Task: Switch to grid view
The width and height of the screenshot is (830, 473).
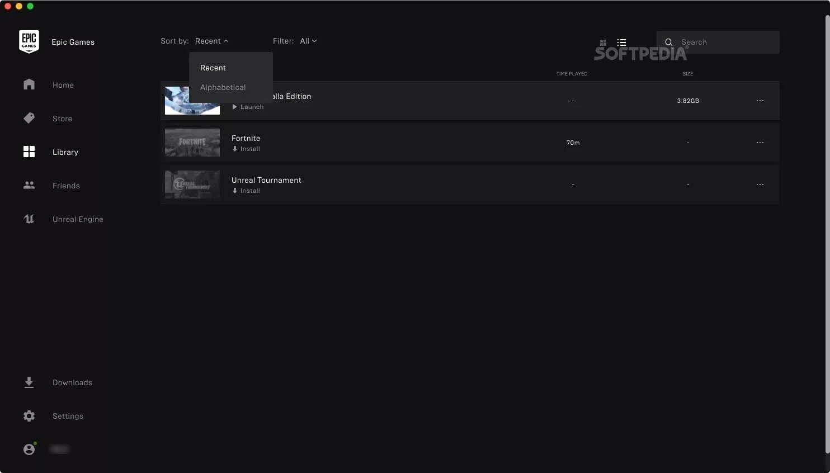Action: pos(603,42)
